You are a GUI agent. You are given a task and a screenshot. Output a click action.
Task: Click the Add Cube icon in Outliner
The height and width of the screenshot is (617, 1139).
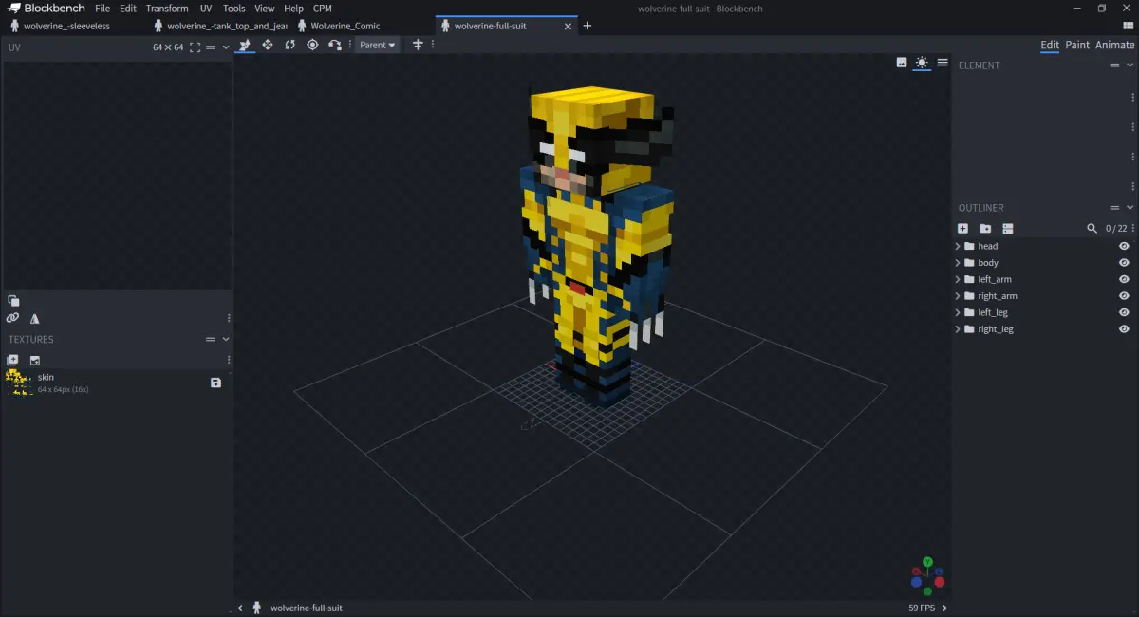click(962, 228)
